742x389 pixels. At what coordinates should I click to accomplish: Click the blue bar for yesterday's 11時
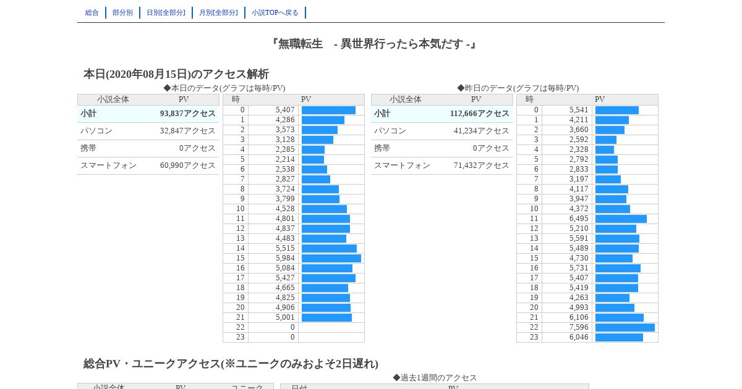(x=621, y=219)
